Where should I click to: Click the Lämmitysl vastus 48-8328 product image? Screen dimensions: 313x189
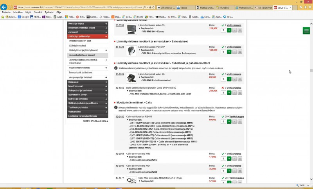(x=131, y=51)
